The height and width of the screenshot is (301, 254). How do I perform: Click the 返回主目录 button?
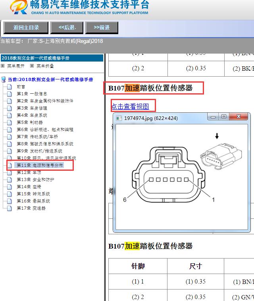click(26, 28)
